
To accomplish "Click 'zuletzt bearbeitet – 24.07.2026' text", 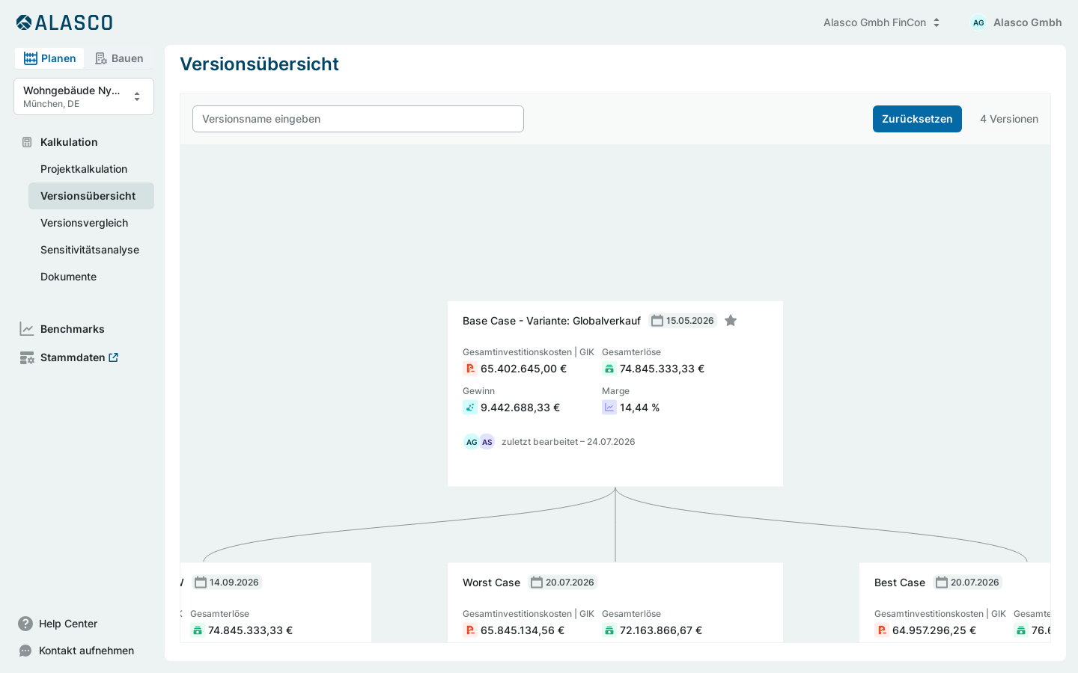I will pyautogui.click(x=568, y=442).
